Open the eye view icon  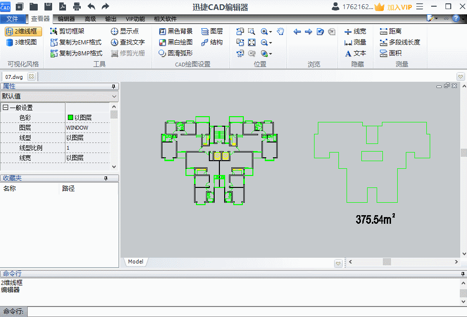[264, 54]
